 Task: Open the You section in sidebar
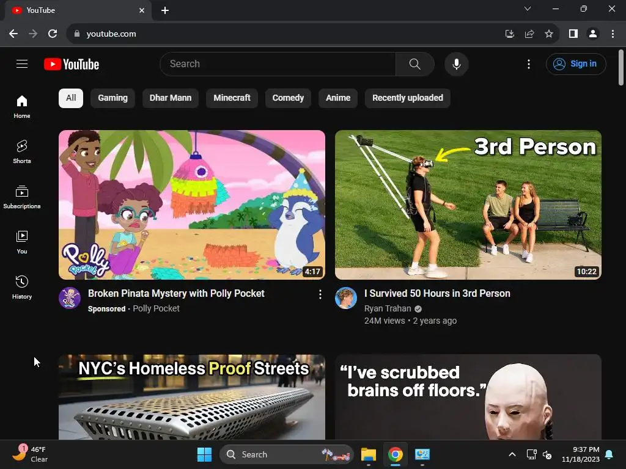coord(22,242)
